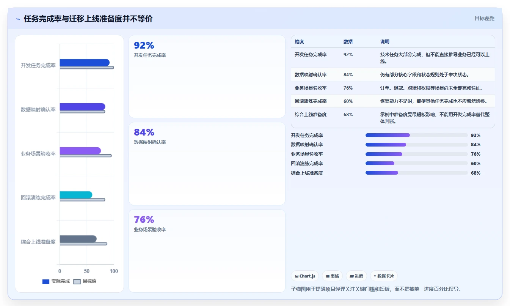Click the blue 开发任务完成率 actual bar in chart
Viewport: 510px width, 306px height.
pos(85,63)
